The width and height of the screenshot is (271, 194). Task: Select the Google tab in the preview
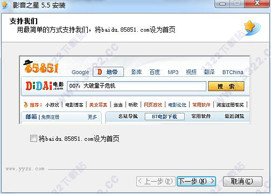[80, 72]
